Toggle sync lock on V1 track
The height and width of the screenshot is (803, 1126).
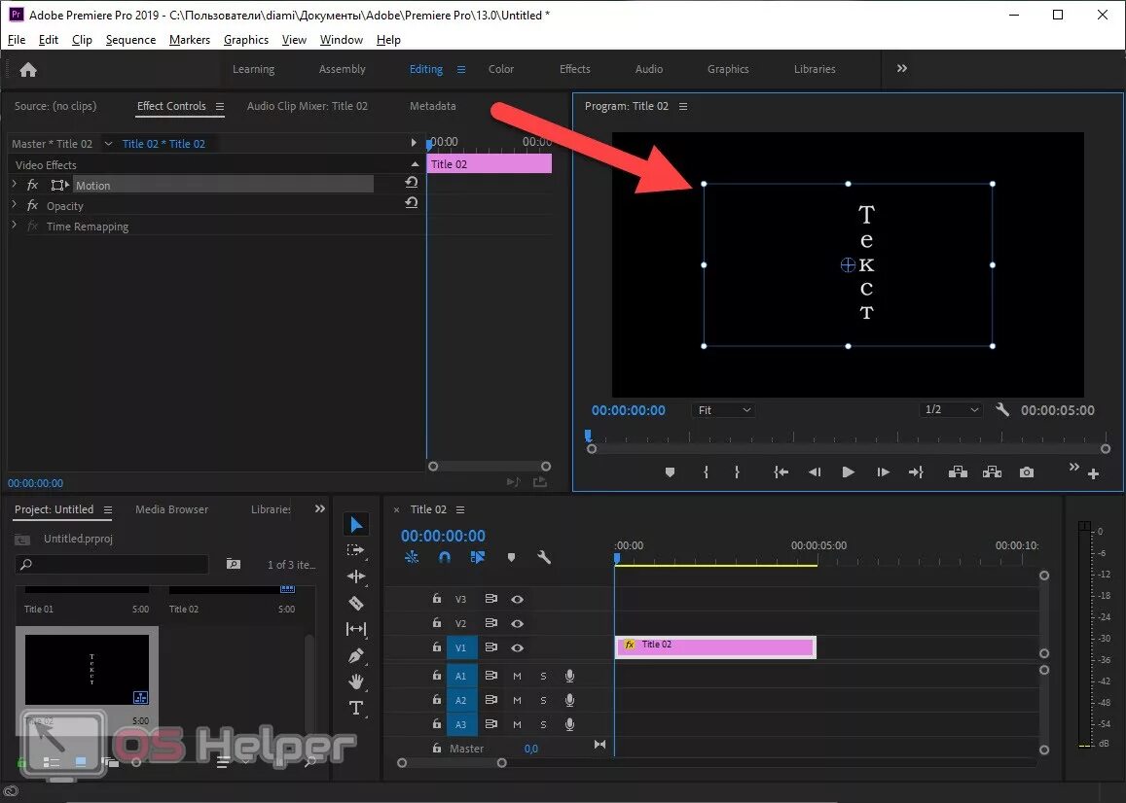(x=491, y=647)
